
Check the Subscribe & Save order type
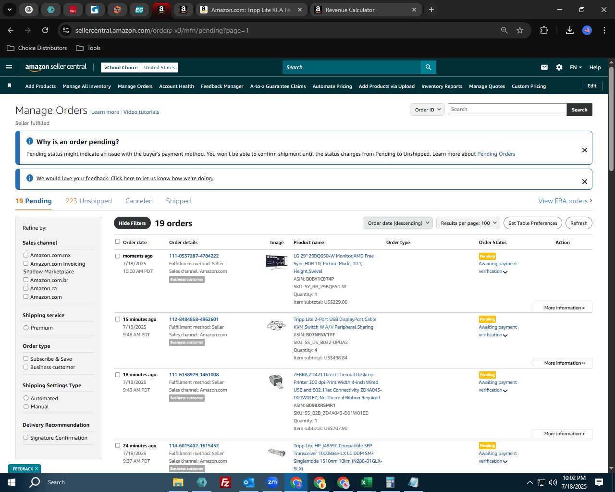[x=26, y=358]
